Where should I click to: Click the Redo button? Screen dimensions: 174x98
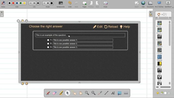(x=76, y=4)
